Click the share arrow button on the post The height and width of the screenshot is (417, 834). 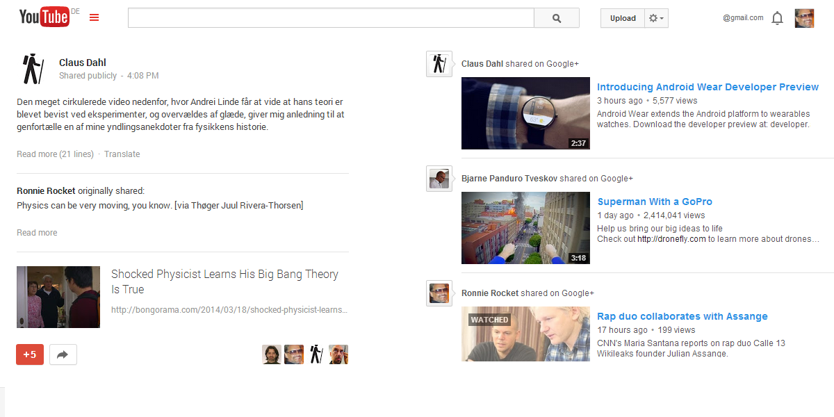click(x=63, y=354)
